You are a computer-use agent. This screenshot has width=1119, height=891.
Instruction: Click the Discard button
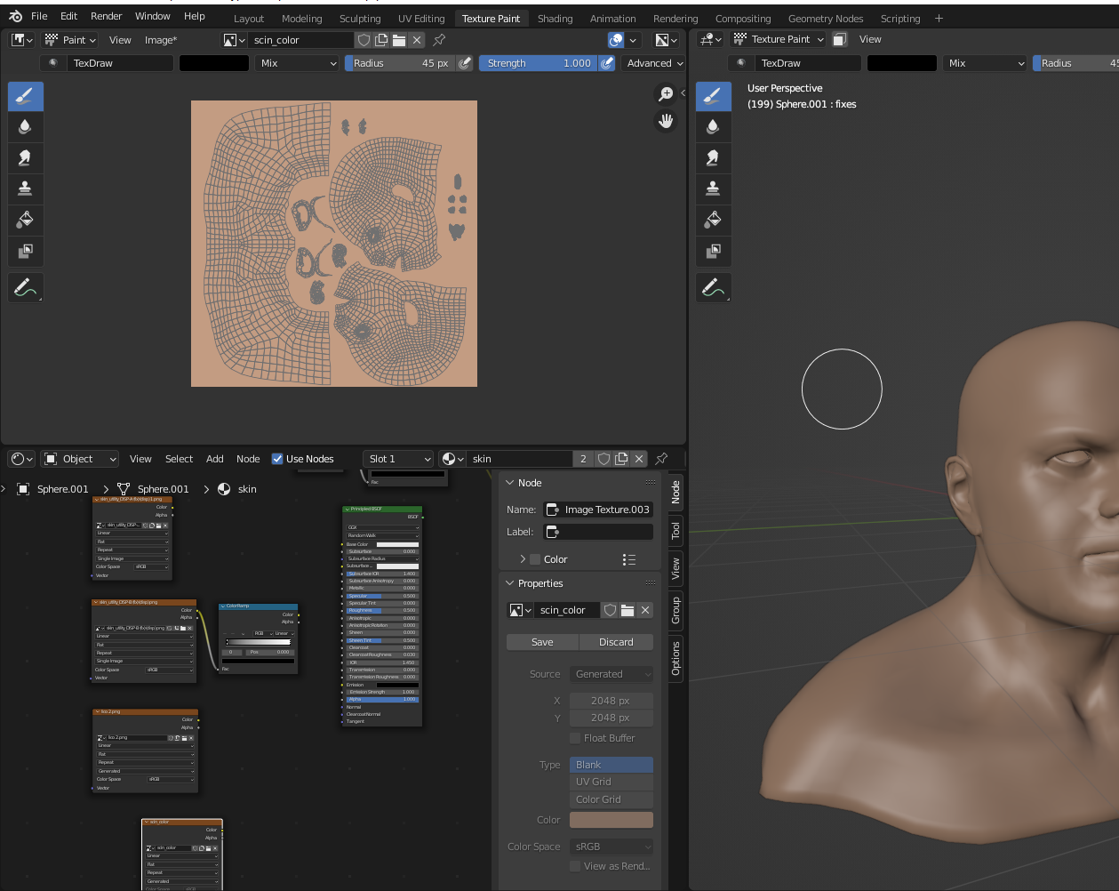pyautogui.click(x=616, y=642)
